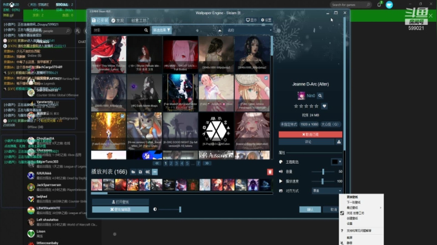Choose 浏览 创意工坊 in the context menu
Viewport: 437px width, 245px height.
pos(355,213)
